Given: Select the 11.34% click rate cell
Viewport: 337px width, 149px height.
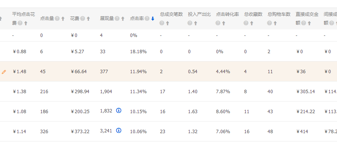Looking at the screenshot, I should (138, 92).
